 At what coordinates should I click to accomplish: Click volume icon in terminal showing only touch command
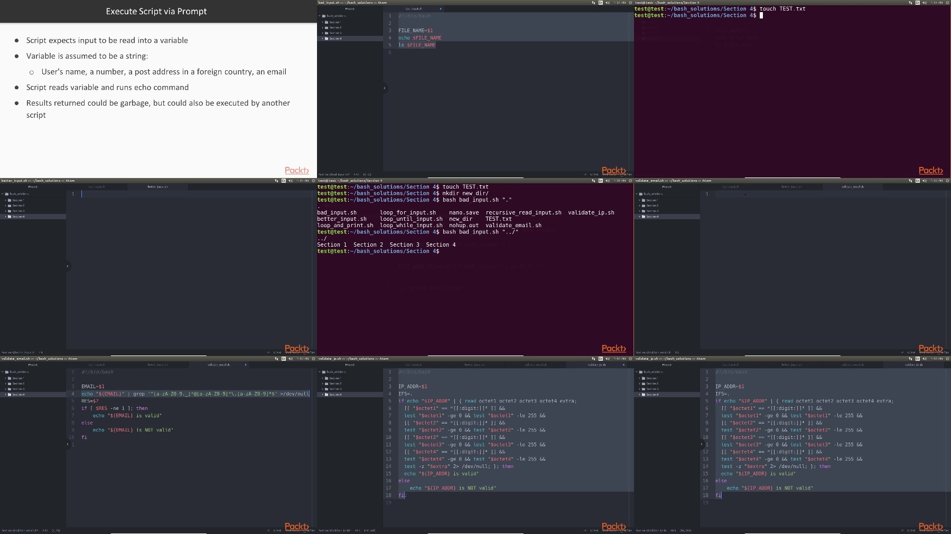[925, 3]
